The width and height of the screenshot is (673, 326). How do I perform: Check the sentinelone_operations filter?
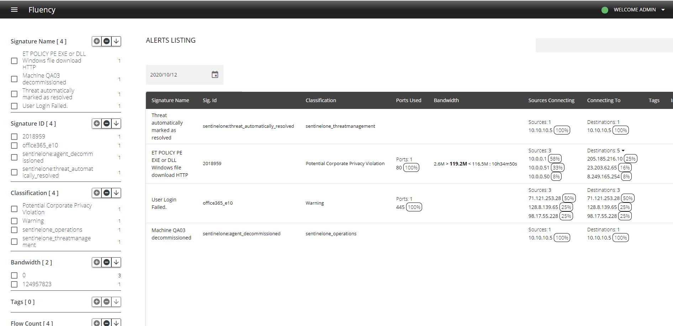coord(14,230)
